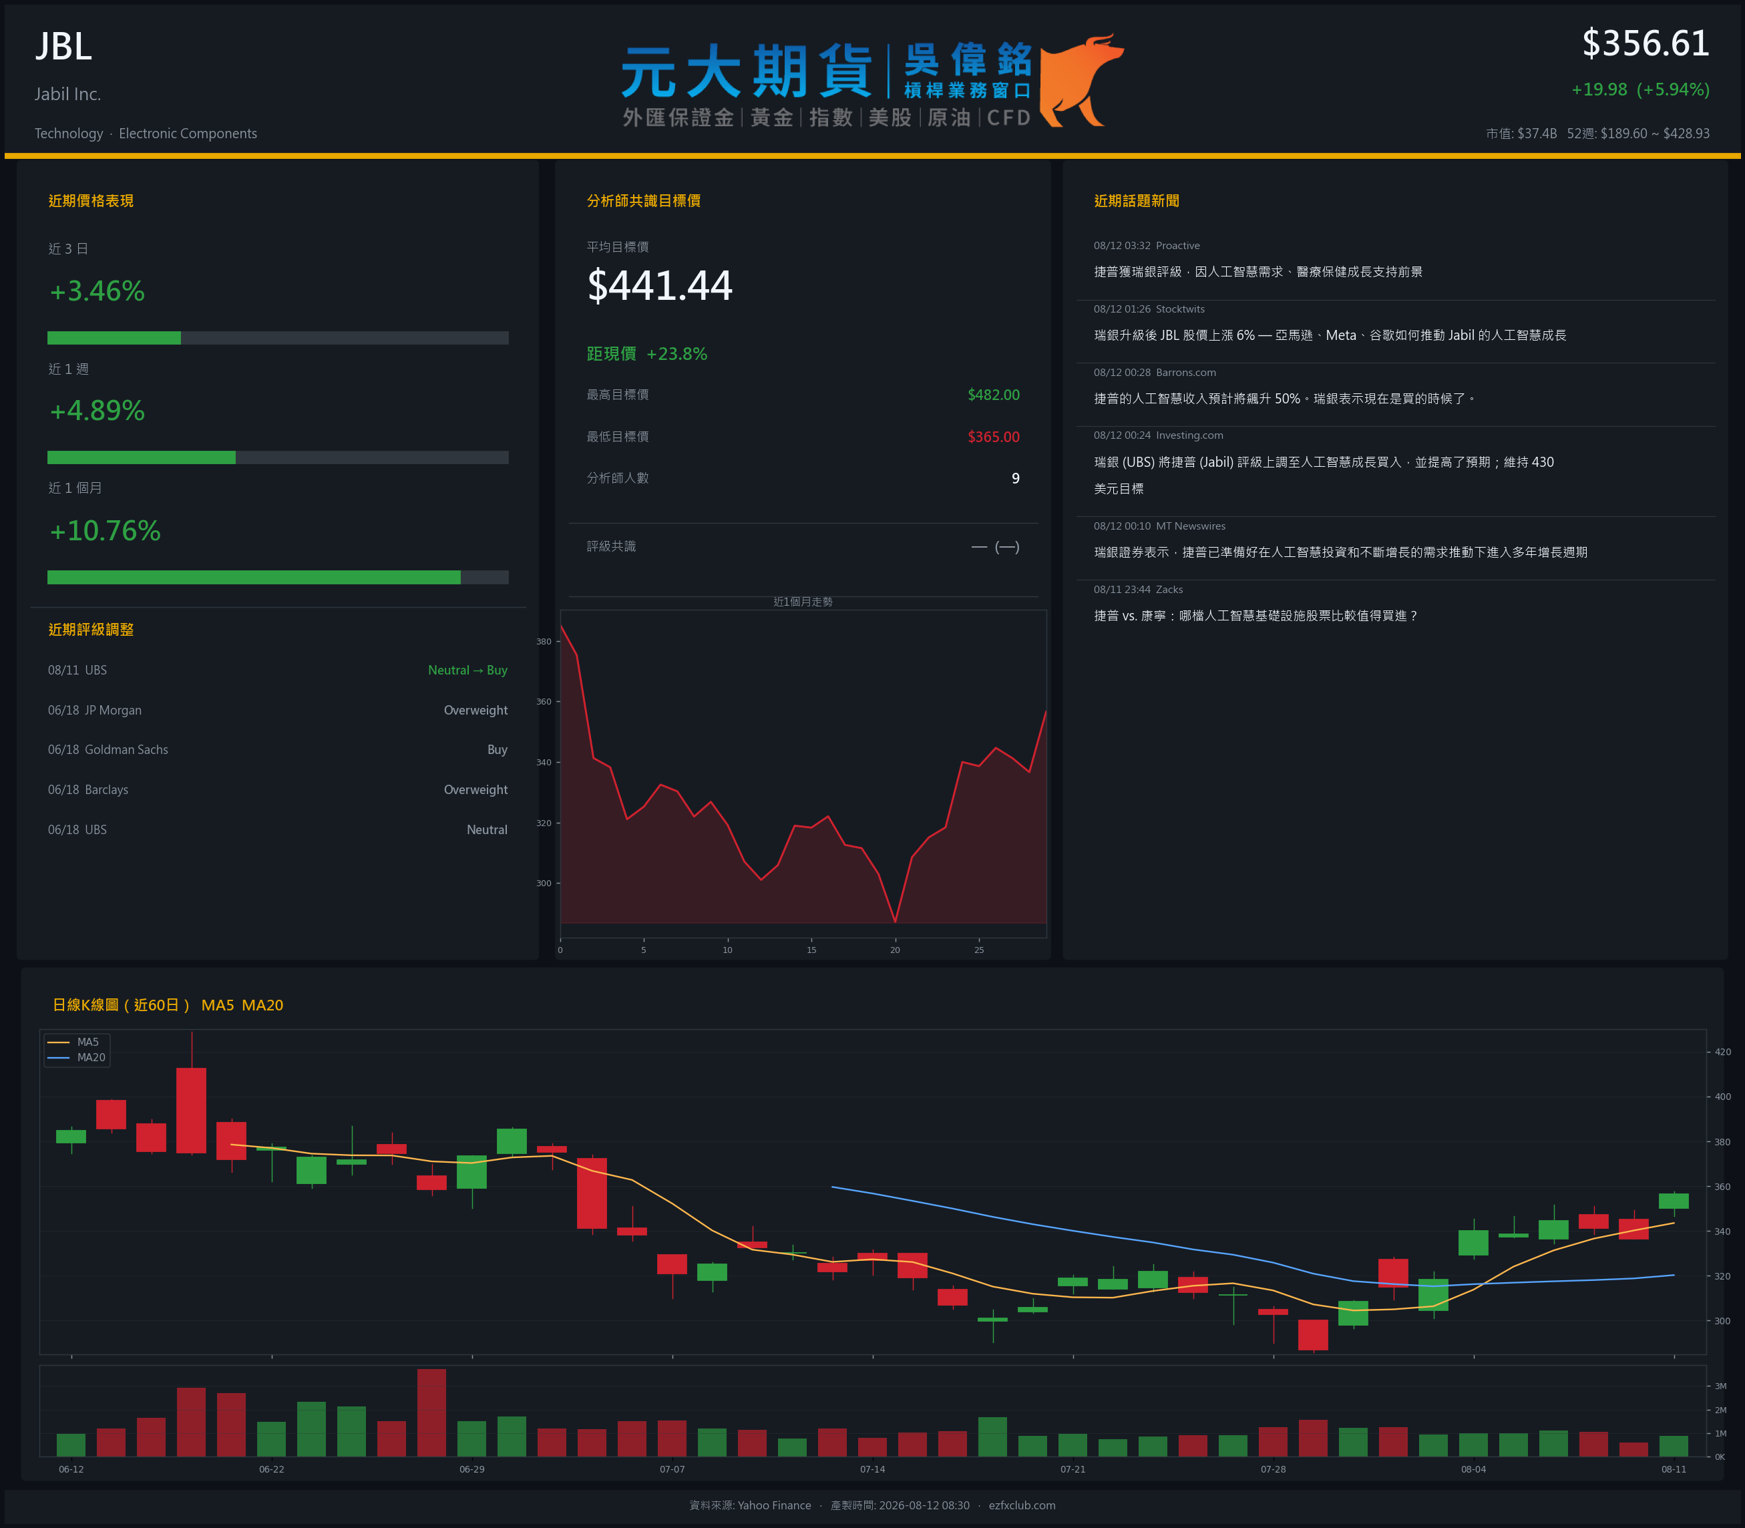Open the Barrons.com headline on AI revenue 50%

1285,398
